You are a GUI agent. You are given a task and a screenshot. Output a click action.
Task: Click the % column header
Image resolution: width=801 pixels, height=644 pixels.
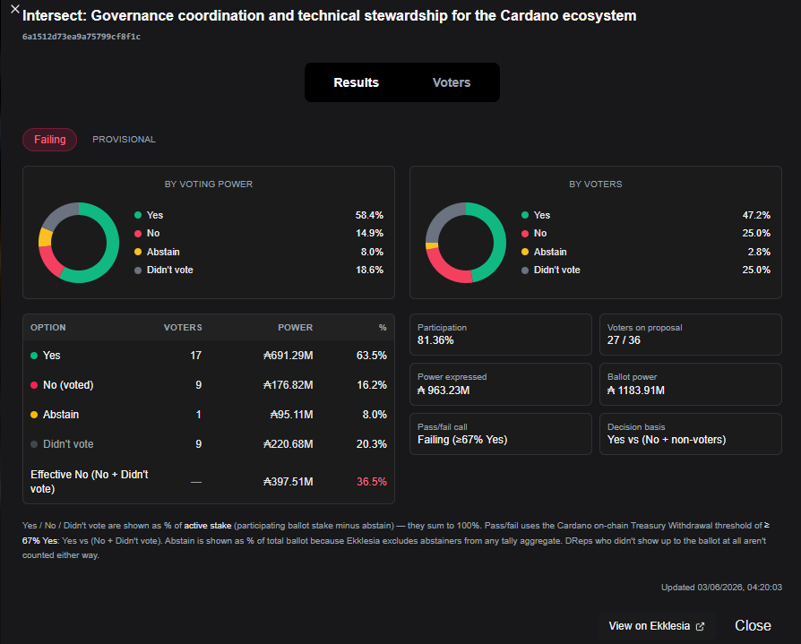[x=383, y=327]
